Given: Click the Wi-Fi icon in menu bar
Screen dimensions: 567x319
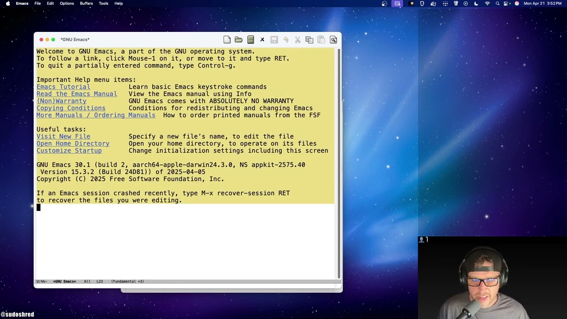Looking at the screenshot, I should click(x=487, y=4).
